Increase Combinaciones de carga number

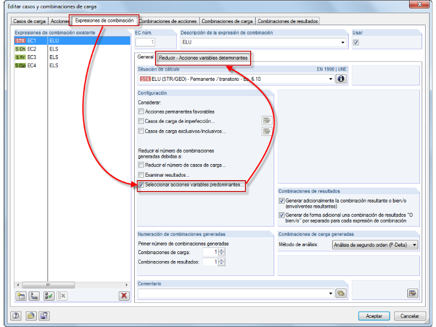(221, 250)
